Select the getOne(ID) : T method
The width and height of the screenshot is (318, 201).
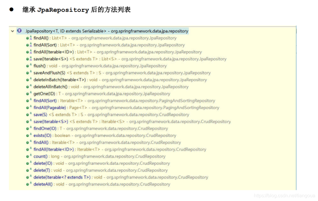[x=102, y=94]
